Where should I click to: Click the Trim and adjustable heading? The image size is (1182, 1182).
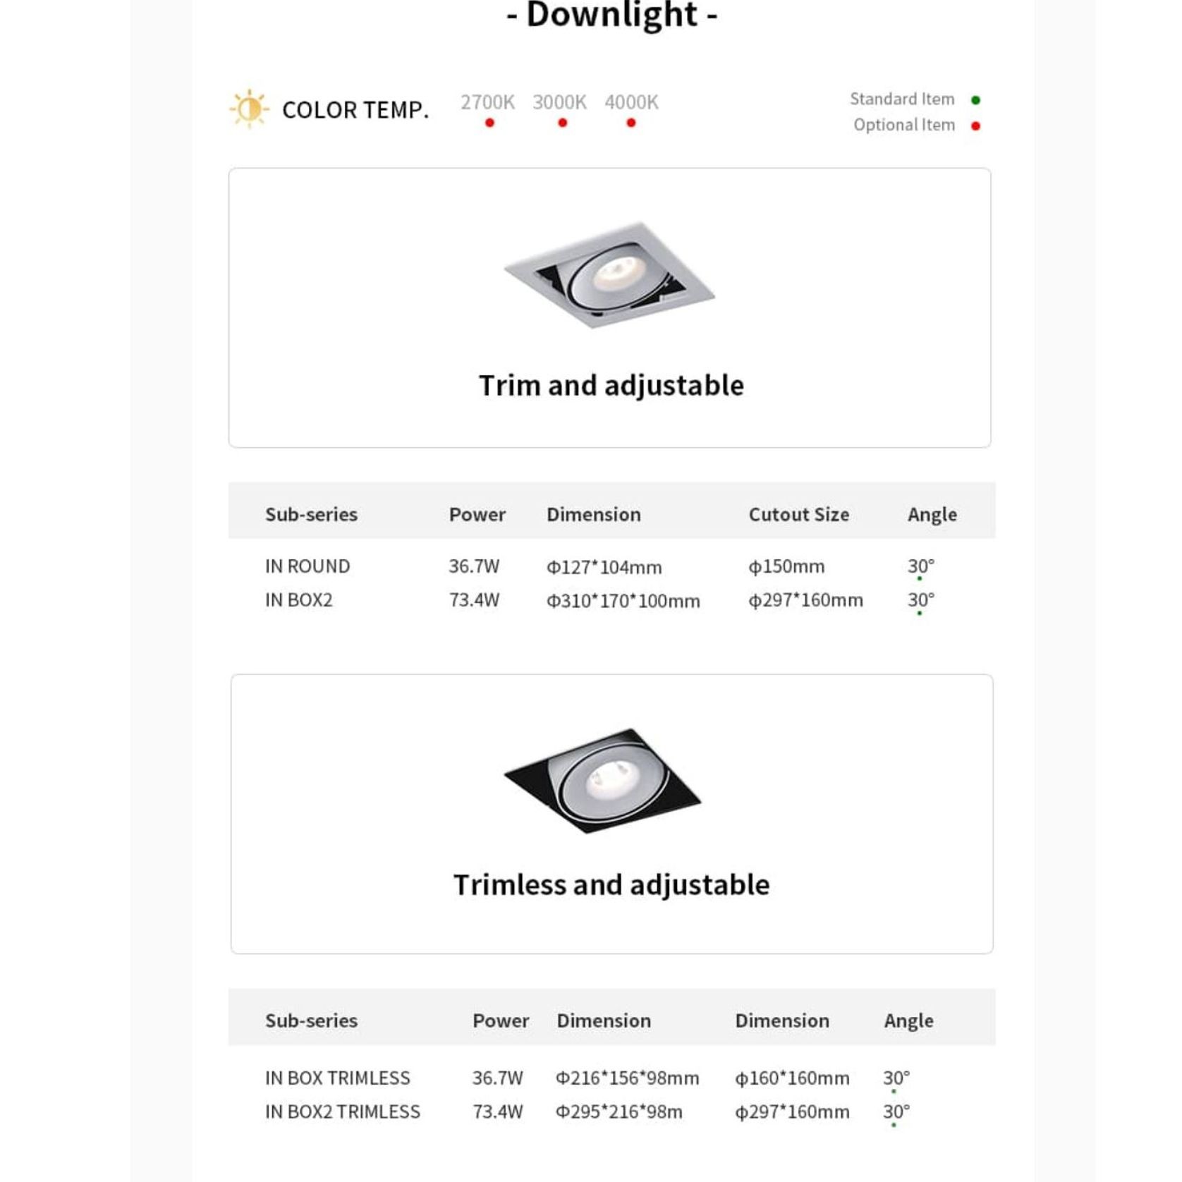(x=611, y=386)
